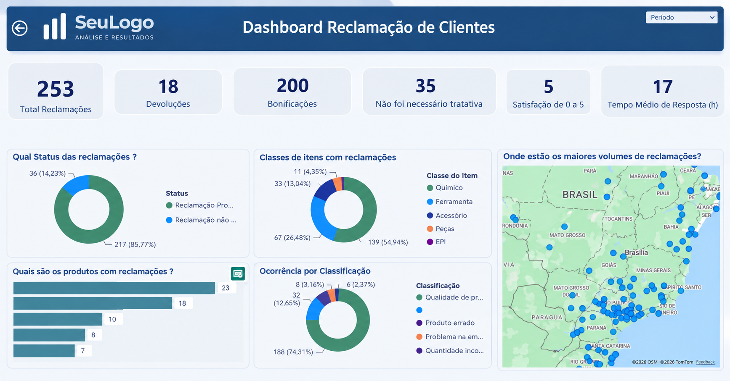Click the '139 (54,94%)' class data label
Image resolution: width=730 pixels, height=381 pixels.
click(388, 242)
